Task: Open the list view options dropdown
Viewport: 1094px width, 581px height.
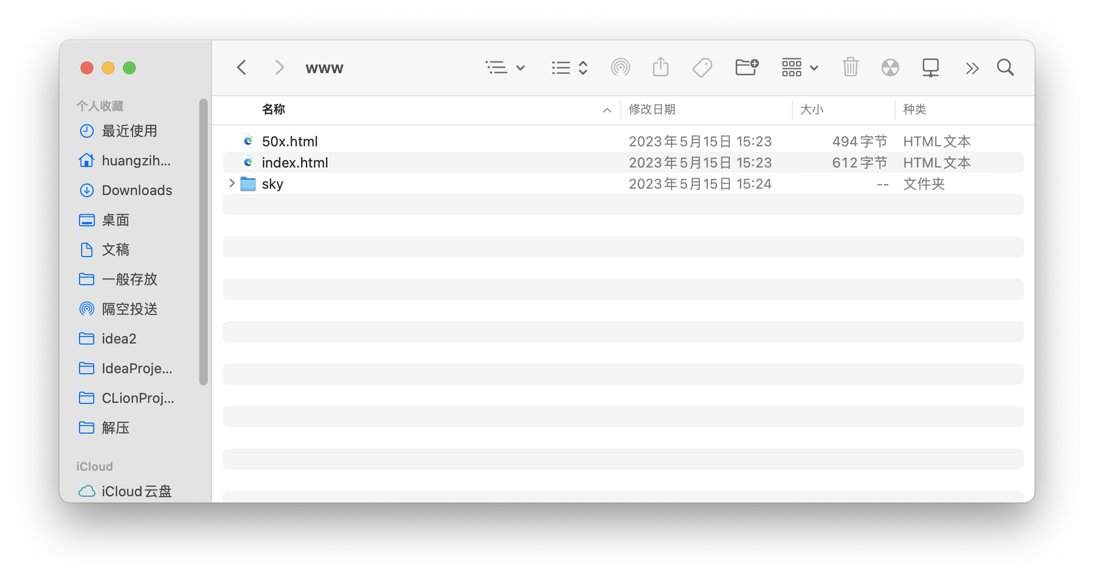Action: pyautogui.click(x=505, y=67)
